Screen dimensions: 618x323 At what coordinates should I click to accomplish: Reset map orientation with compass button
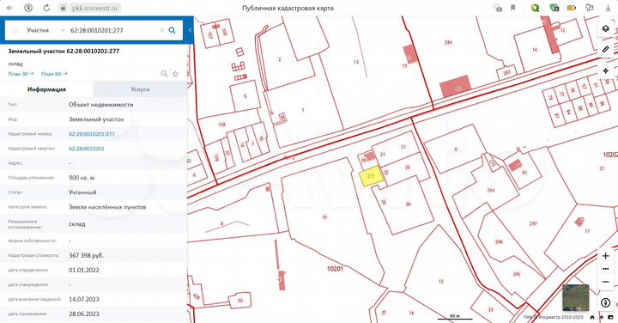tap(606, 302)
